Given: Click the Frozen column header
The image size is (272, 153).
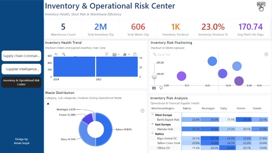Looking at the screenshot, I should [241, 108].
